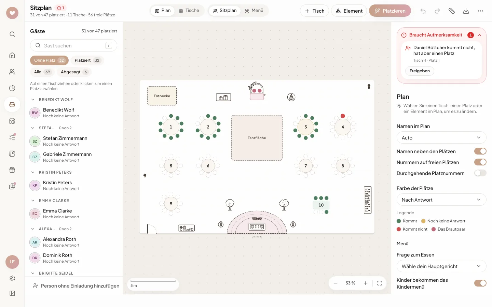Open the gift icon in the sidebar
This screenshot has width=492, height=307.
(12, 170)
